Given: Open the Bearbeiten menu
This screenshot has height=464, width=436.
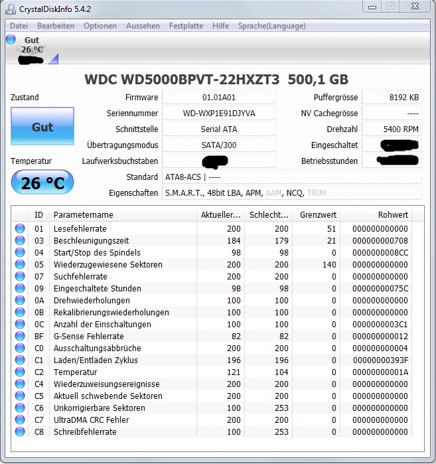Looking at the screenshot, I should point(56,26).
